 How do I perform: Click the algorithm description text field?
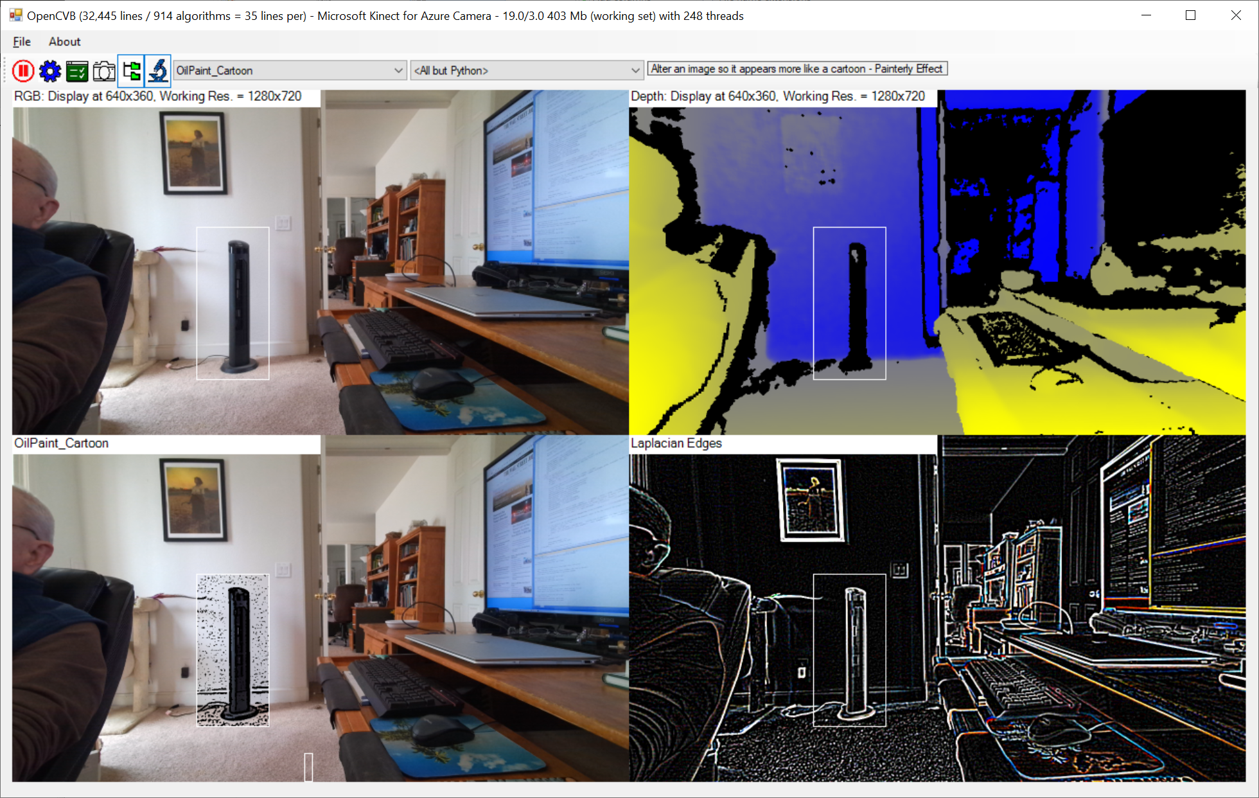pyautogui.click(x=797, y=69)
